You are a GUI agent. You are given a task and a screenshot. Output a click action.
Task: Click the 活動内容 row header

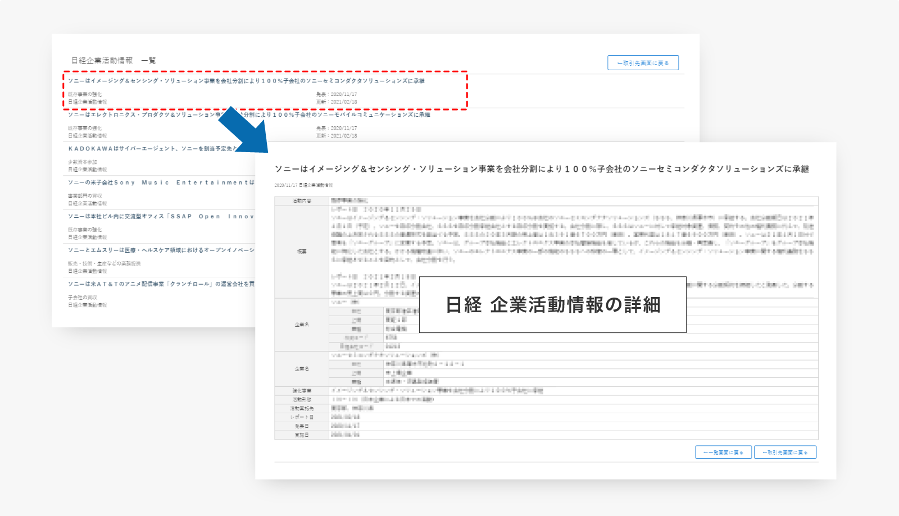coord(302,201)
